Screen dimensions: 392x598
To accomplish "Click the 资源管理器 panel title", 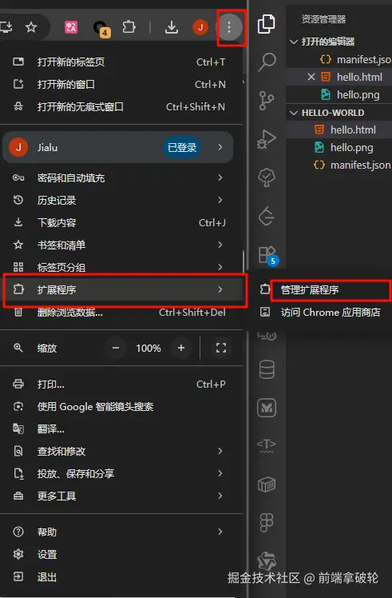I will 323,19.
